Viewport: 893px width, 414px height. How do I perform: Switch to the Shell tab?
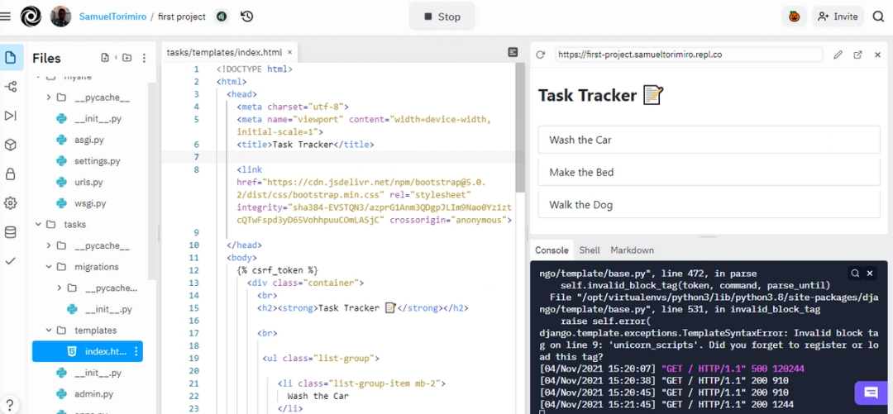coord(590,250)
